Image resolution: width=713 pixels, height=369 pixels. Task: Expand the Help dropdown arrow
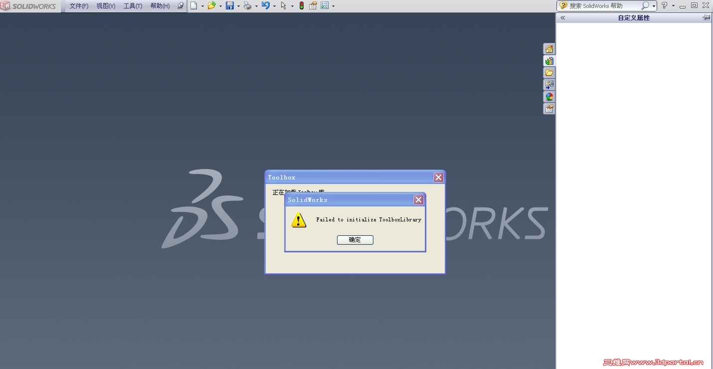tap(673, 6)
